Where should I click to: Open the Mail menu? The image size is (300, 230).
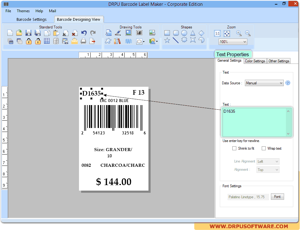coord(52,11)
